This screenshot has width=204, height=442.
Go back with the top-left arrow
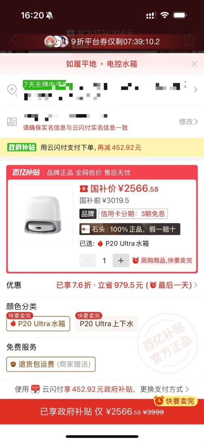(14, 40)
